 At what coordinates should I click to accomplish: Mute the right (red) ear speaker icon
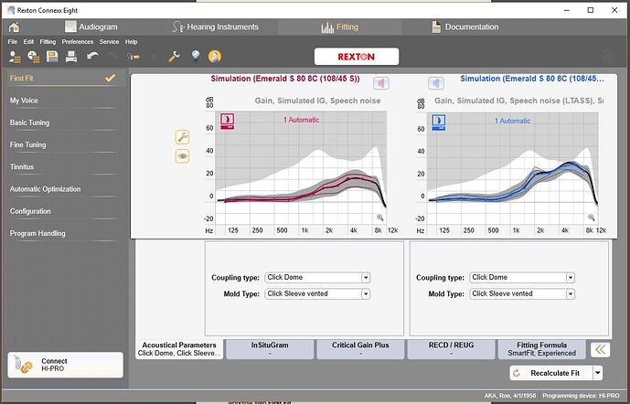click(x=381, y=83)
